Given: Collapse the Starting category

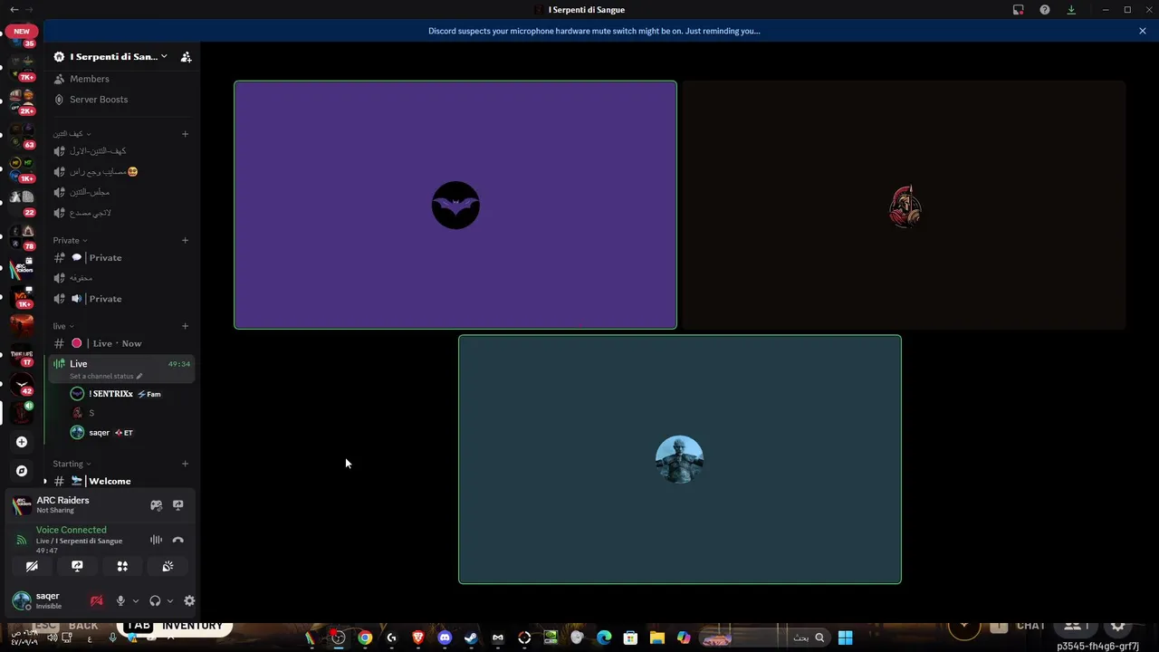Looking at the screenshot, I should pos(72,464).
